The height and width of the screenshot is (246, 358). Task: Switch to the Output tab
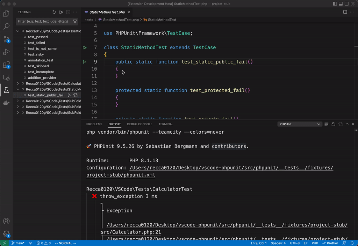point(114,124)
